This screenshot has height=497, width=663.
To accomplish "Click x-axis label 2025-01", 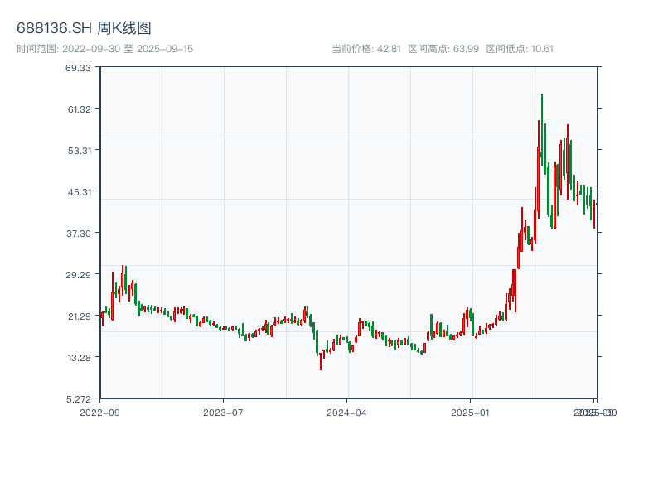I will 470,413.
